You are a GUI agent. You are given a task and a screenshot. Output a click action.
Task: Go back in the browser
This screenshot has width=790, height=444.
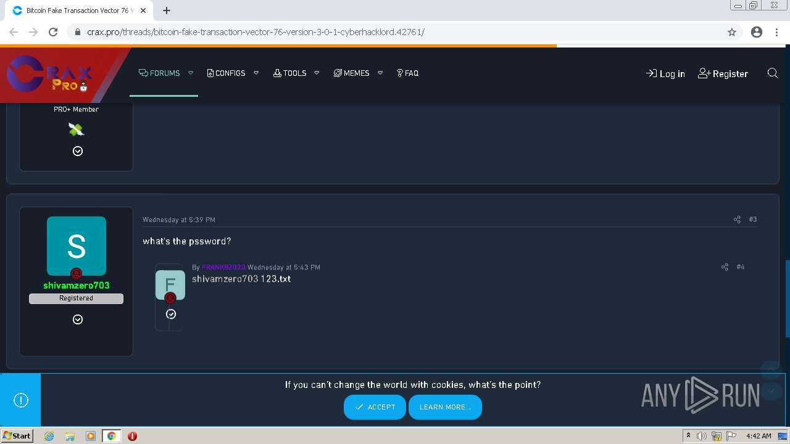point(14,32)
